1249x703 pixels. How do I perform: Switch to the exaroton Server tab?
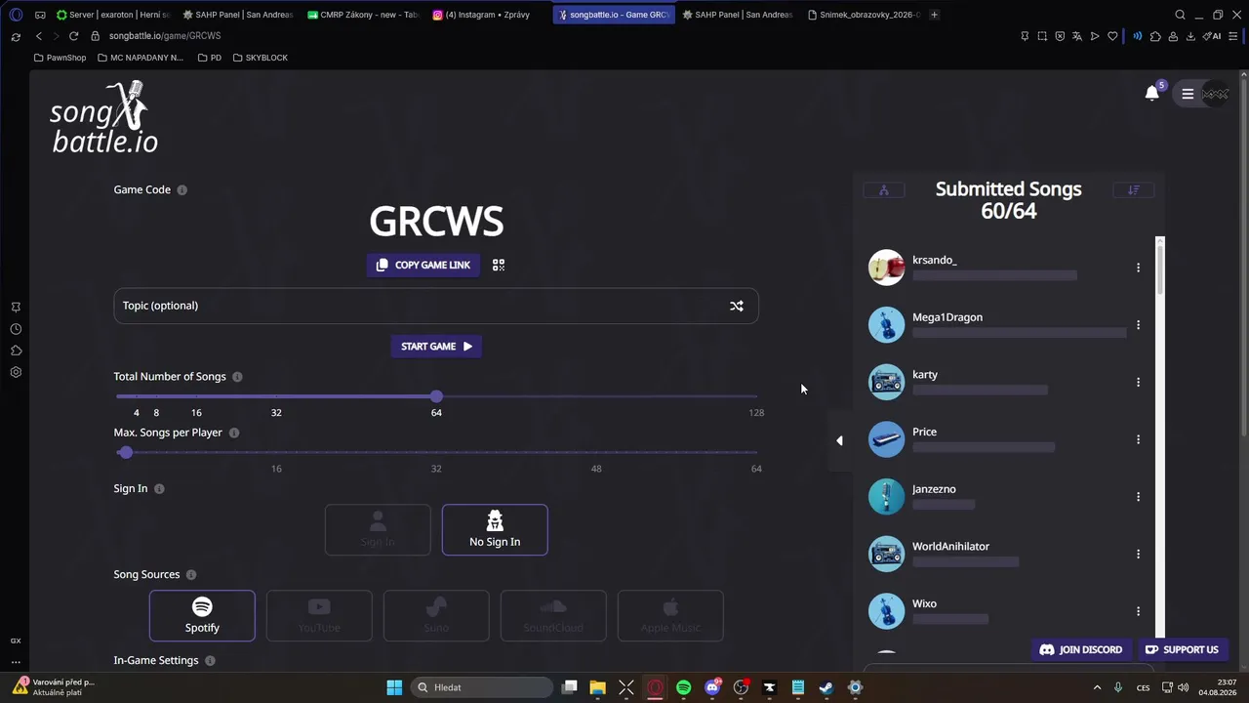tap(112, 15)
